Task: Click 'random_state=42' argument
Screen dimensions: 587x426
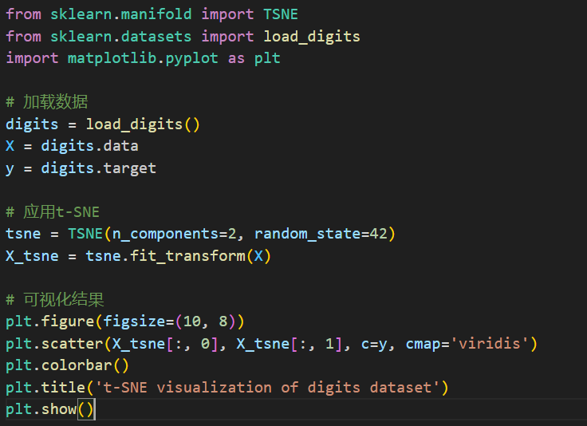Action: coord(321,234)
